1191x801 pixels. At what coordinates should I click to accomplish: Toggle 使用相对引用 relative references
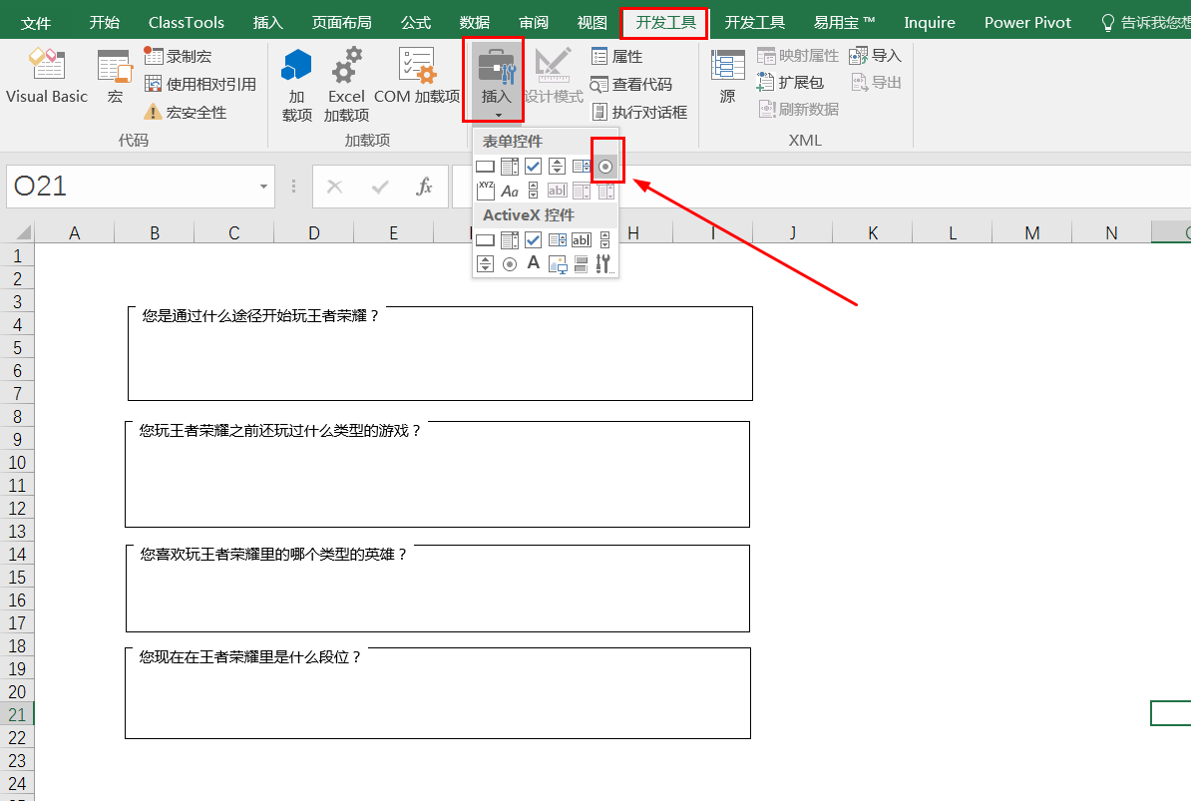(x=200, y=84)
